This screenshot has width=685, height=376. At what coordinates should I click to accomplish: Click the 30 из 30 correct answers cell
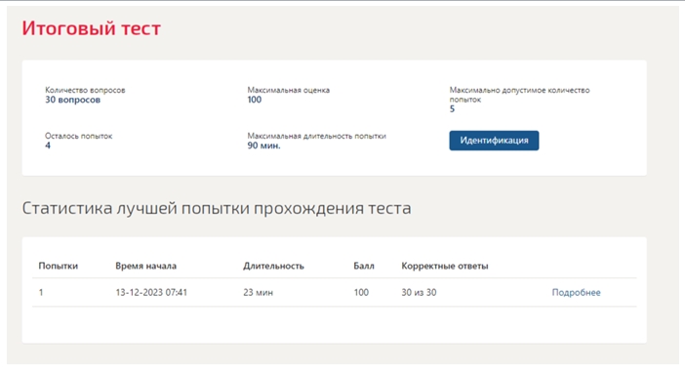click(x=419, y=292)
